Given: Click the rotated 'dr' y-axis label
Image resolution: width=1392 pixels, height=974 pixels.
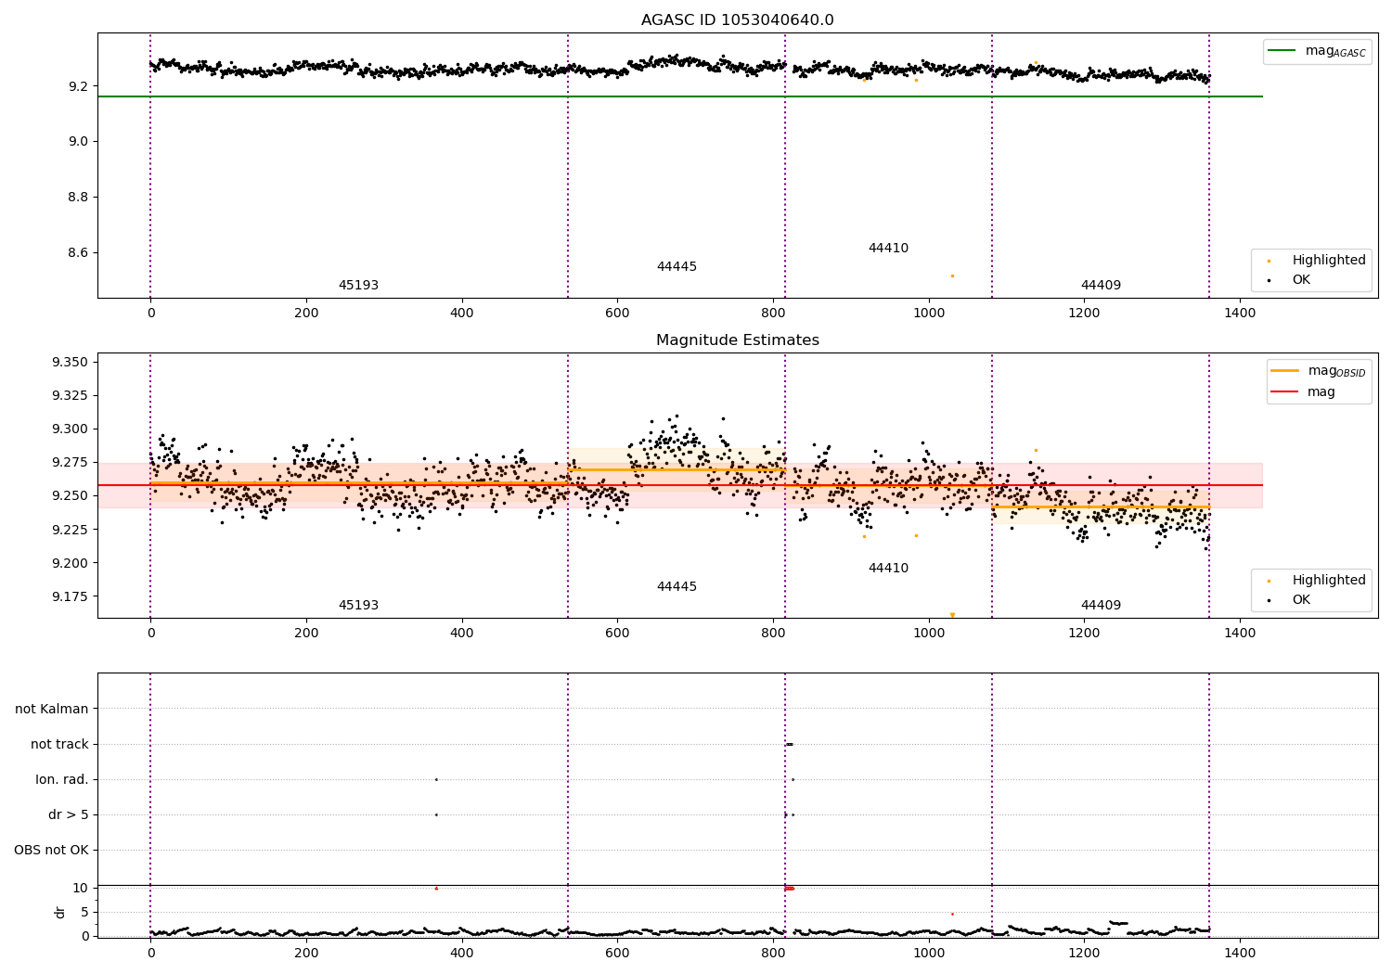Looking at the screenshot, I should (x=60, y=912).
